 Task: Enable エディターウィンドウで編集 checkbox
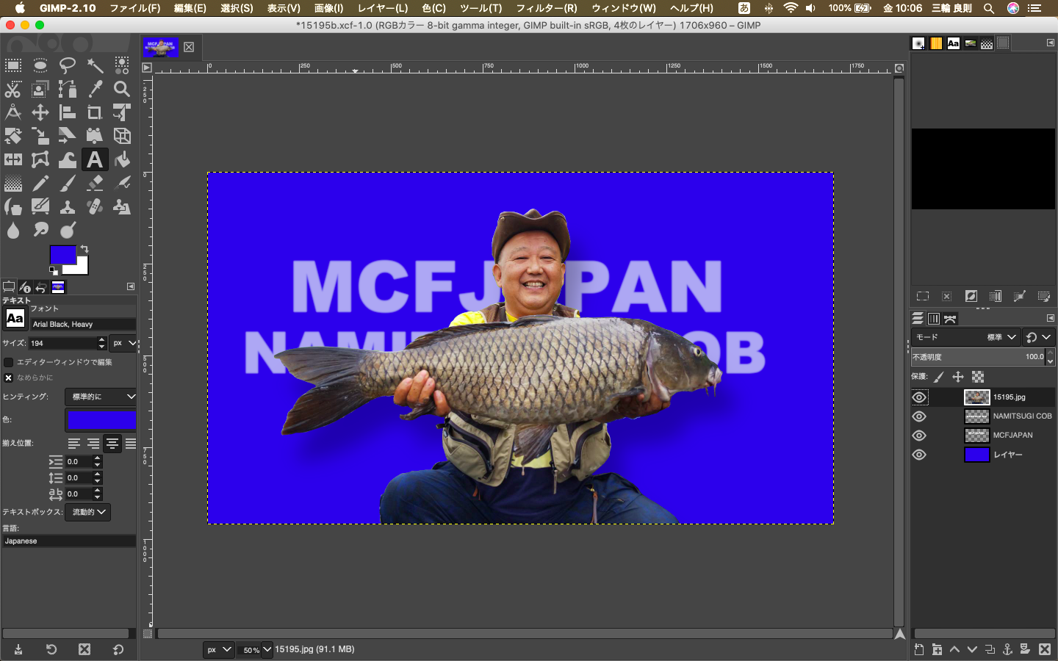pyautogui.click(x=9, y=362)
